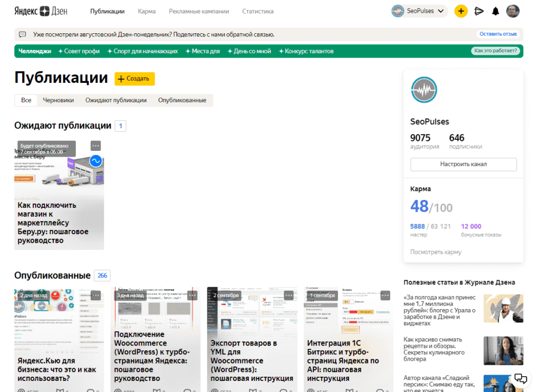Select the Все filter tab
Screen dimensions: 540x392
click(26, 100)
